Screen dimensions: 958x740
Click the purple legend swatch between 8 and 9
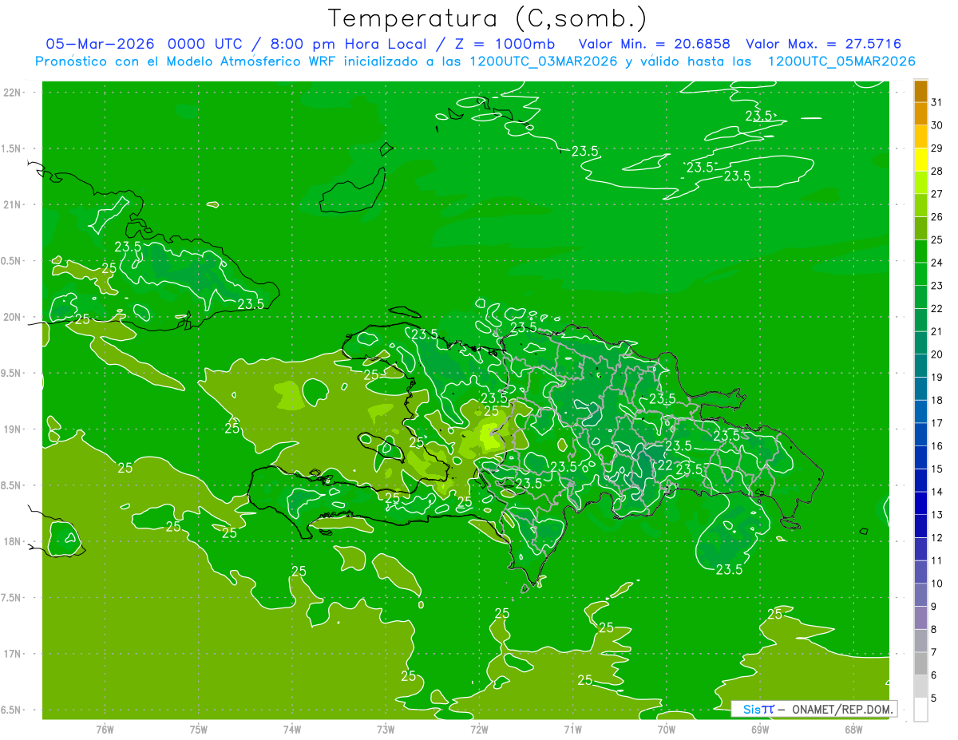[920, 618]
